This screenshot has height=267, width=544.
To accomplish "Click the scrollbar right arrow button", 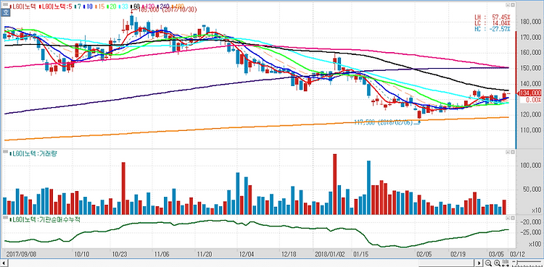I will (x=479, y=263).
